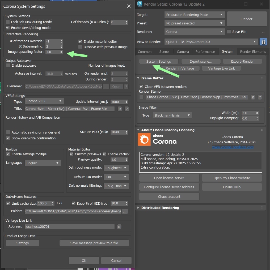Reset Render Stamp with R button
Image resolution: width=270 pixels, height=270 pixels.
point(253,97)
